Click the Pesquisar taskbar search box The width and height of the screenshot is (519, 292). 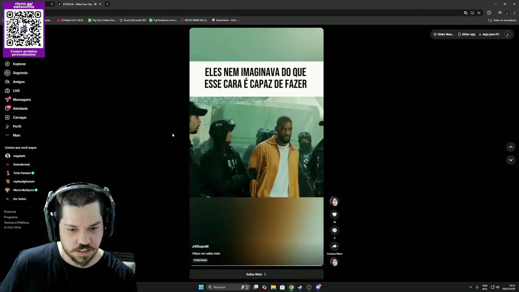point(229,287)
